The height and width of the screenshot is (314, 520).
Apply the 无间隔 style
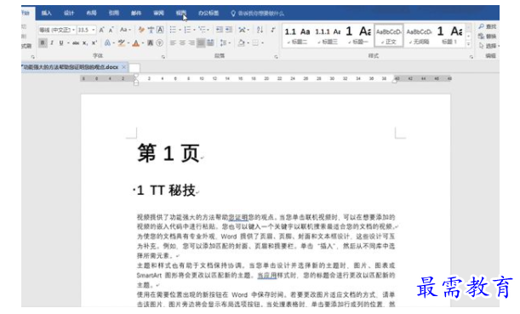tap(420, 35)
